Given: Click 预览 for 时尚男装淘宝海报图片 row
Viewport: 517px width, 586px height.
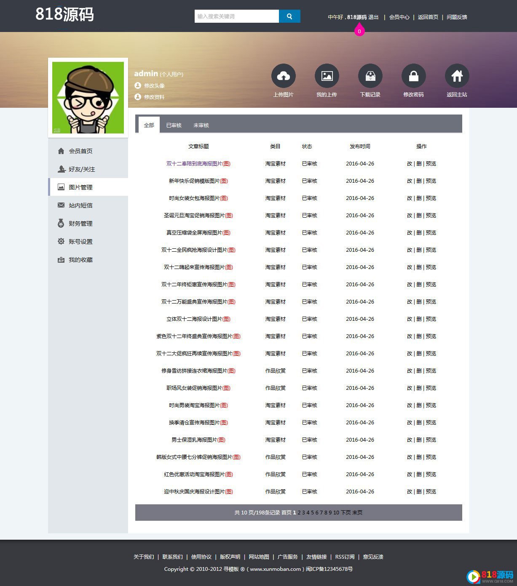Looking at the screenshot, I should coord(431,405).
